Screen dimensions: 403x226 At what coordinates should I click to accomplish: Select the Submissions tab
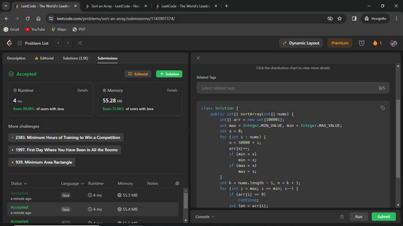(108, 58)
